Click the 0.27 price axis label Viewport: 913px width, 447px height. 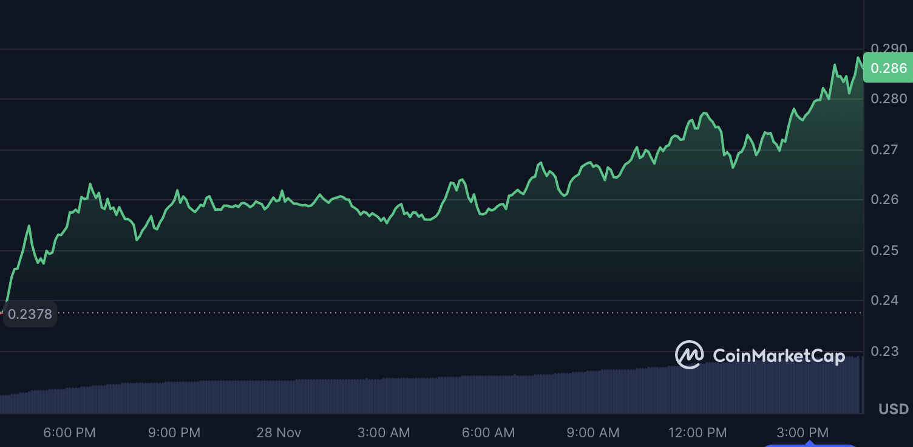tap(884, 149)
